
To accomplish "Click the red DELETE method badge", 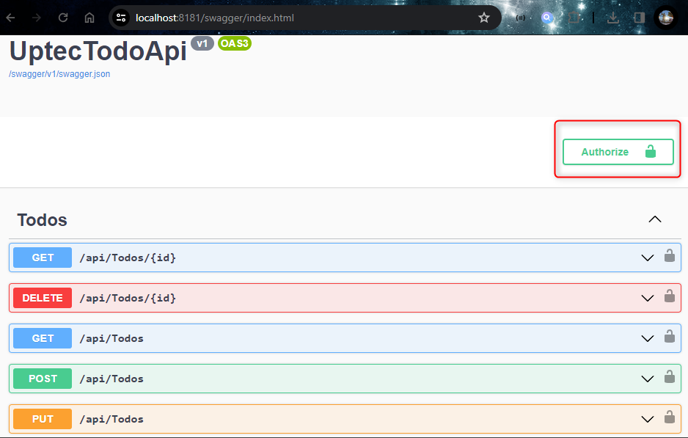I will click(x=43, y=298).
